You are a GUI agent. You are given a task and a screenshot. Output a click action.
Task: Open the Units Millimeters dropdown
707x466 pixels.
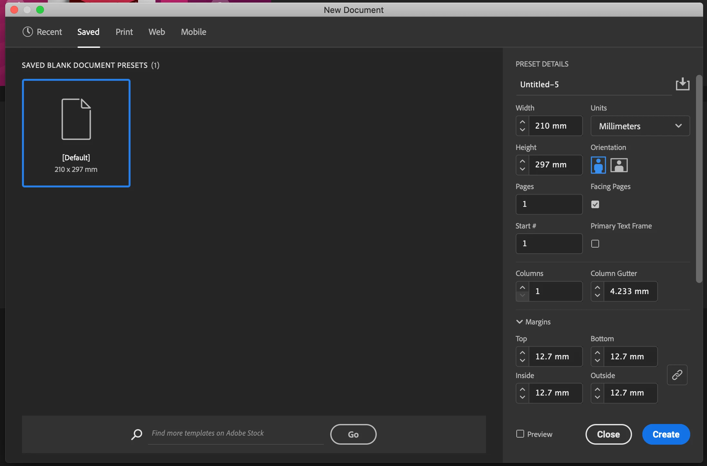coord(640,126)
